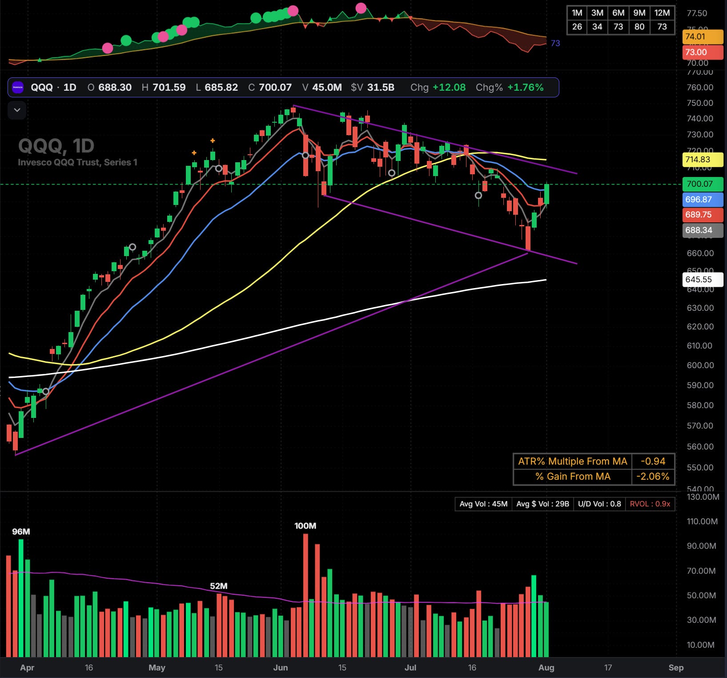Screen dimensions: 727x678
Task: Click the high value 701.59
Action: point(169,87)
